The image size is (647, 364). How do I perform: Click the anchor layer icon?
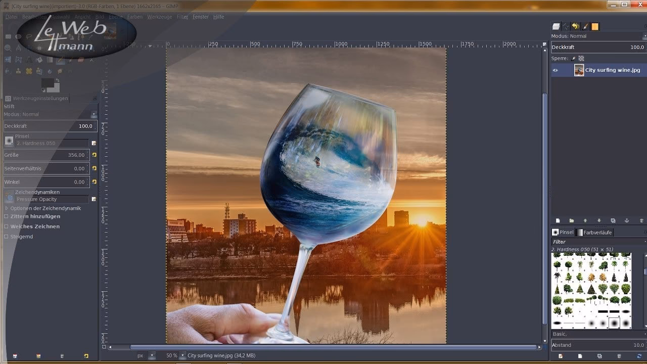(627, 221)
